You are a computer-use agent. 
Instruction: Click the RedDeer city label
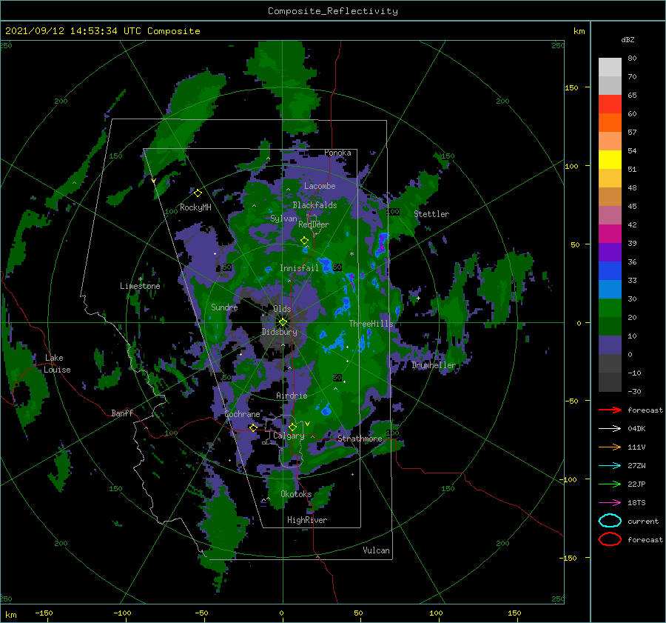coord(314,224)
